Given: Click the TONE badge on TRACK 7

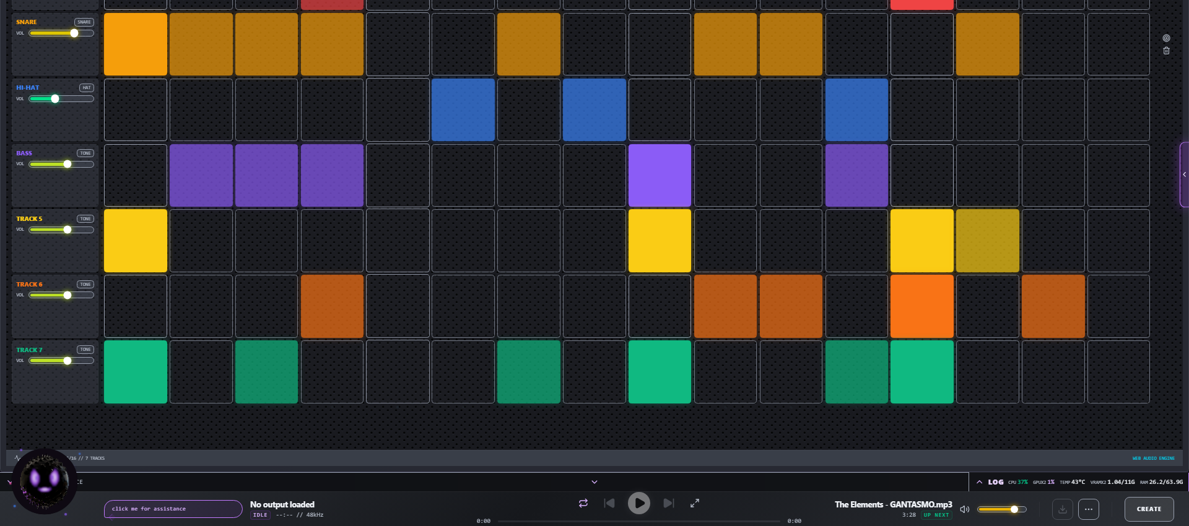Looking at the screenshot, I should click(85, 350).
